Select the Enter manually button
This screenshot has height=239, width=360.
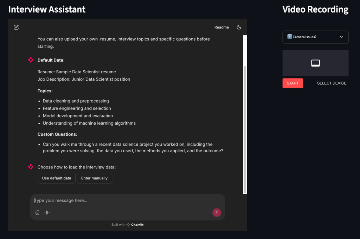tap(94, 178)
